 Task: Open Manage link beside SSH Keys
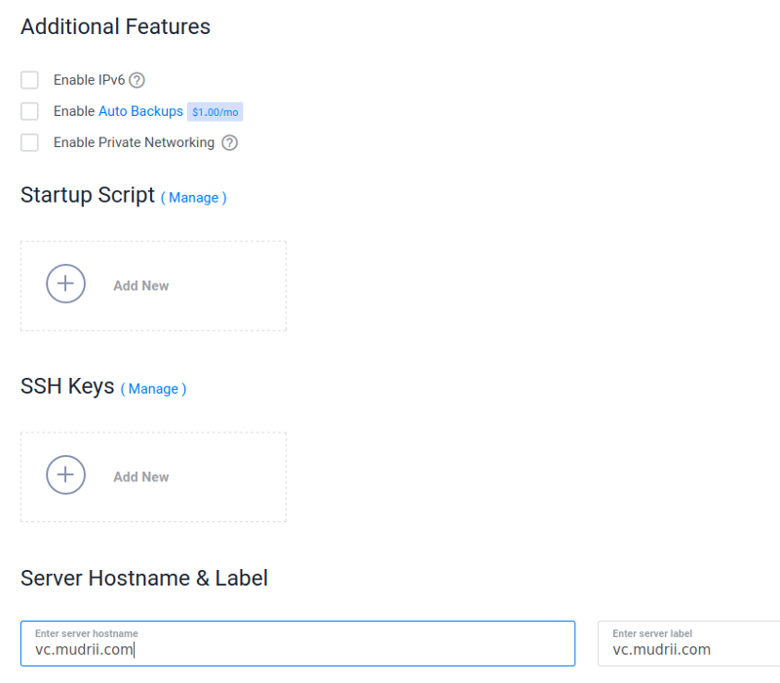pyautogui.click(x=153, y=389)
